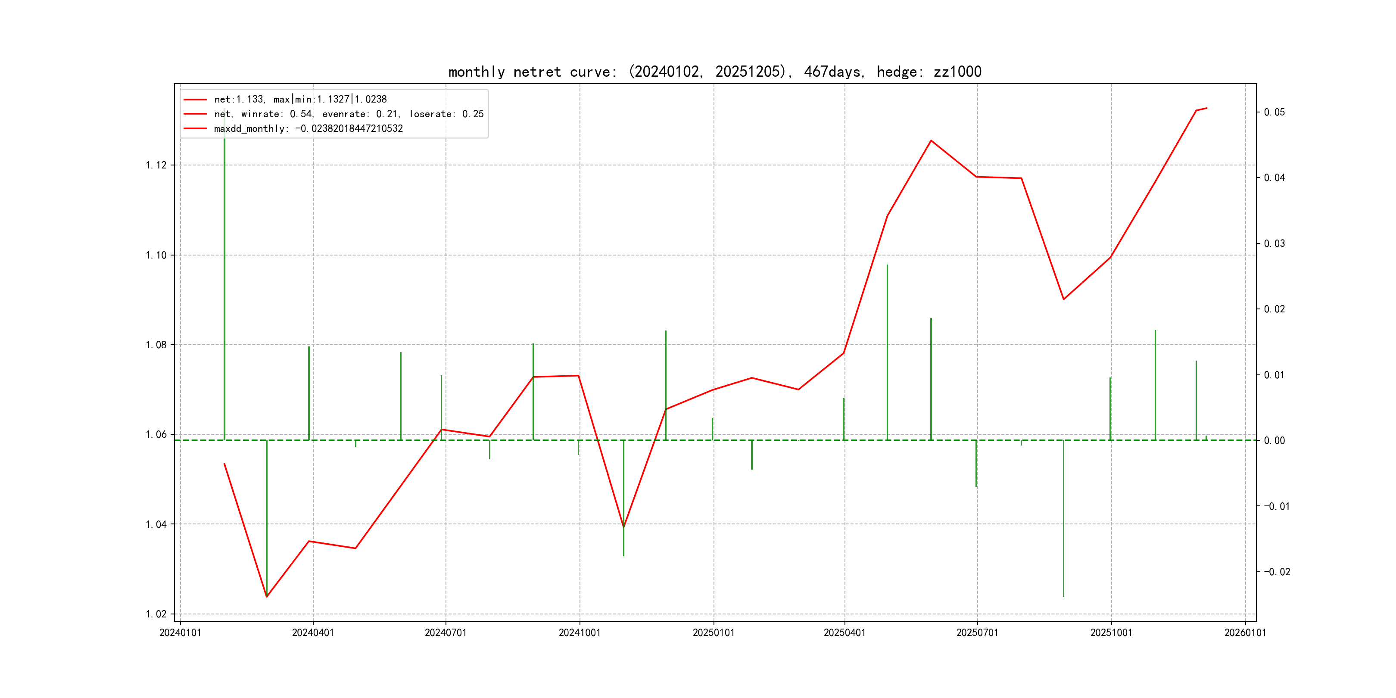The width and height of the screenshot is (1396, 698).
Task: Click the 0.05 right axis label
Action: coord(1274,112)
